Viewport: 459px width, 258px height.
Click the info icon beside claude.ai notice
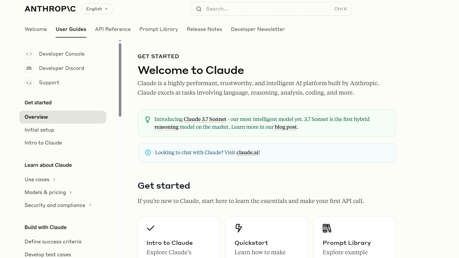[x=148, y=153]
